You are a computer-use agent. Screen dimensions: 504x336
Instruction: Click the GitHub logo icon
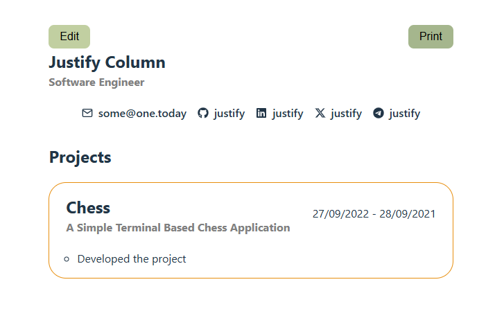tap(203, 113)
